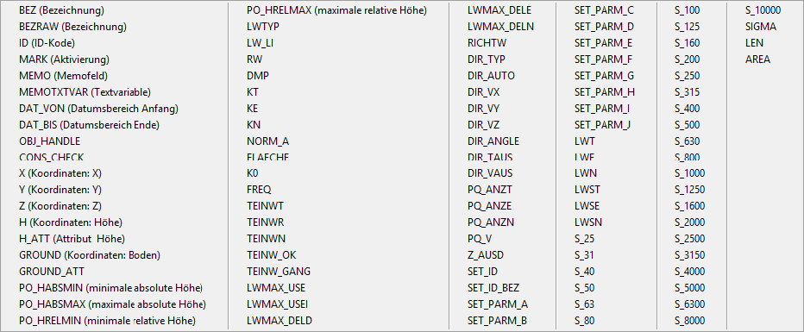Click the OBJ_HANDLE attribute
The image size is (804, 332).
coord(49,141)
